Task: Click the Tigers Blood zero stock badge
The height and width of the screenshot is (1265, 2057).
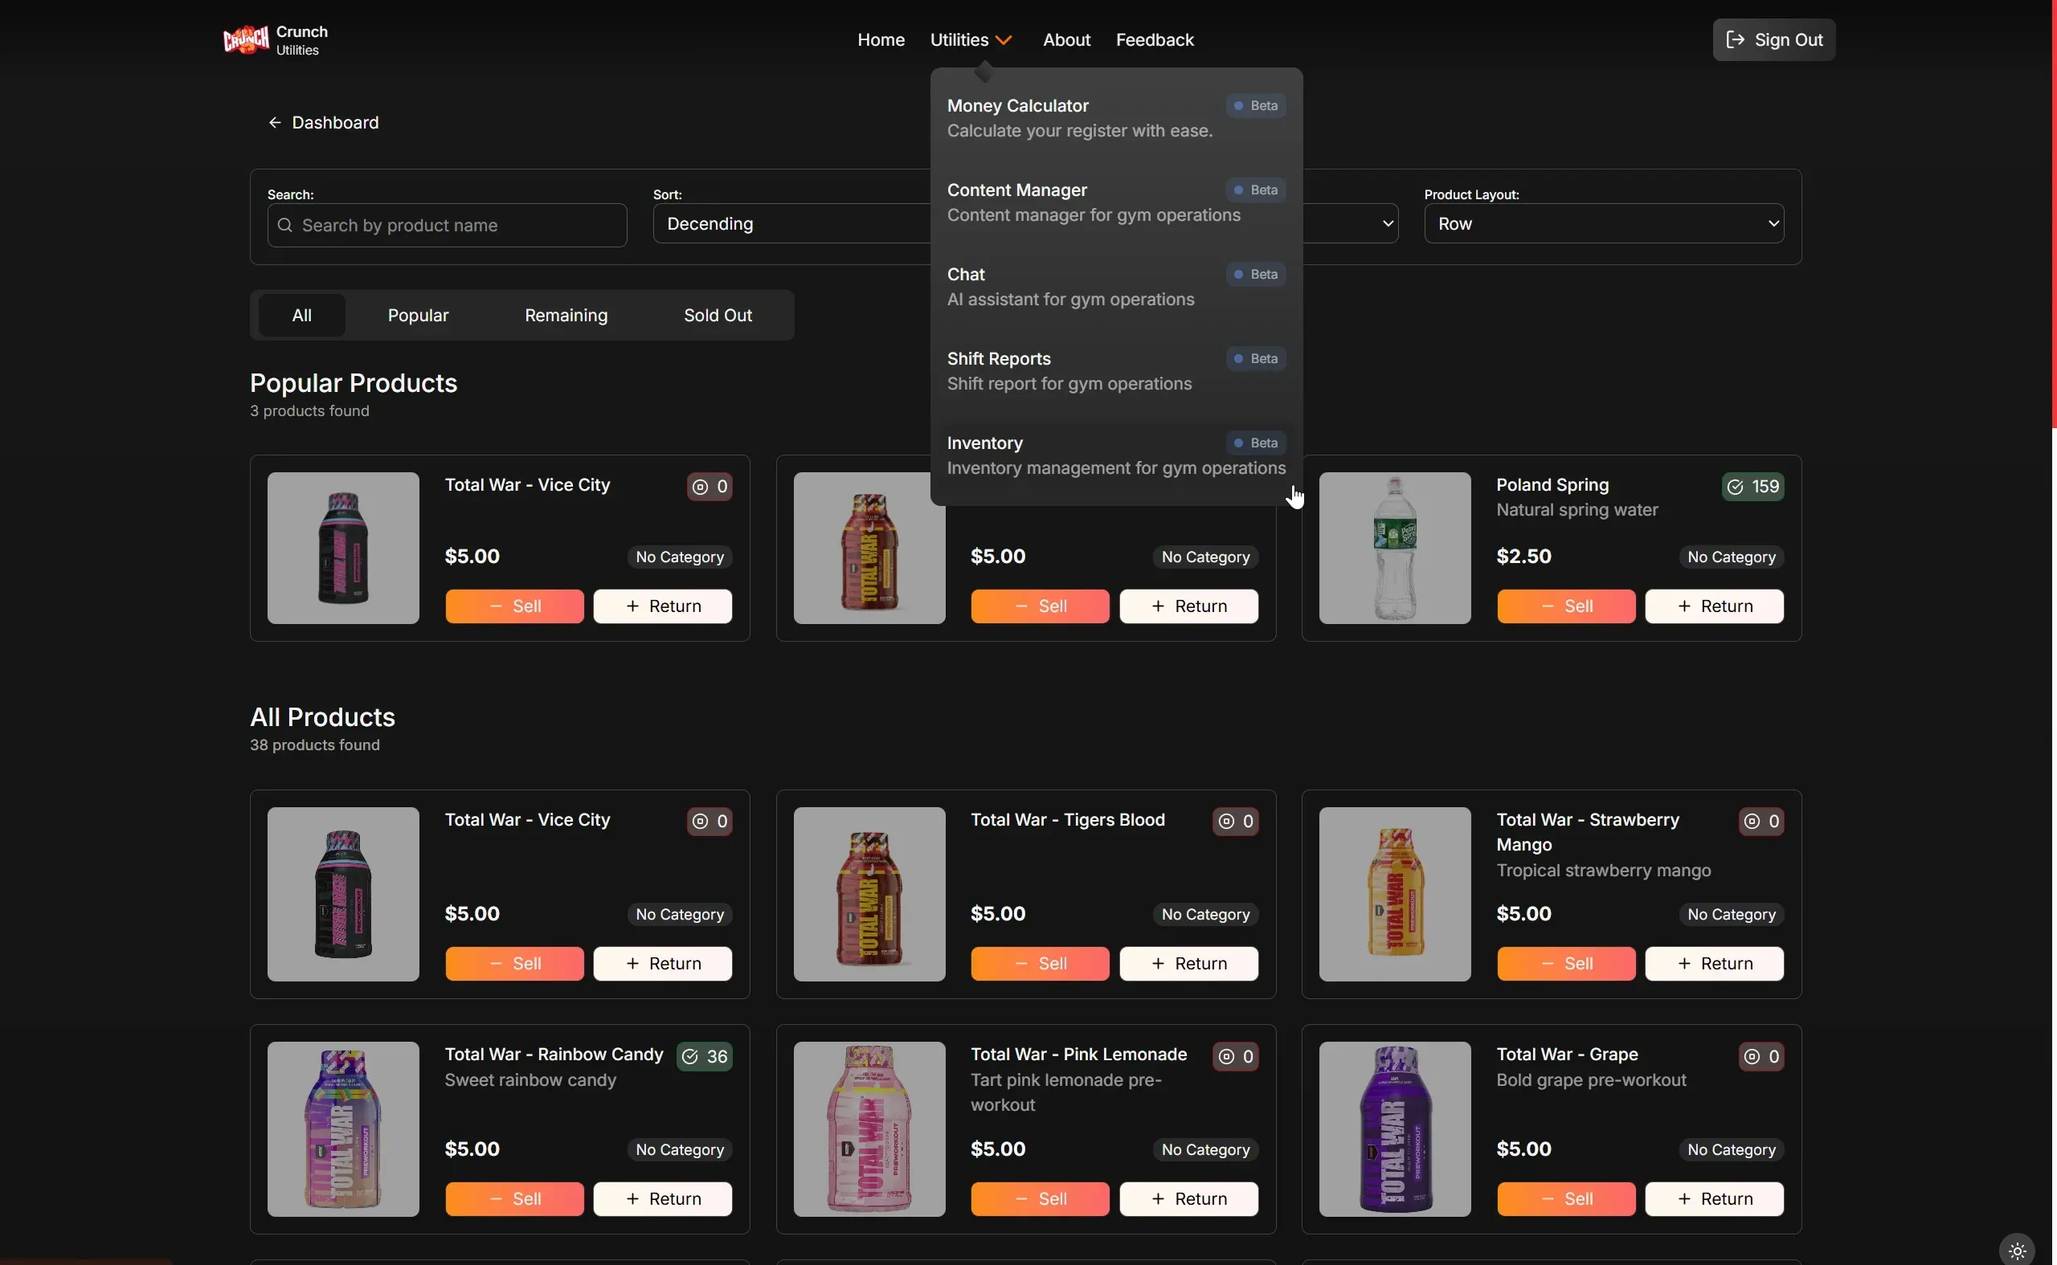Action: tap(1235, 821)
